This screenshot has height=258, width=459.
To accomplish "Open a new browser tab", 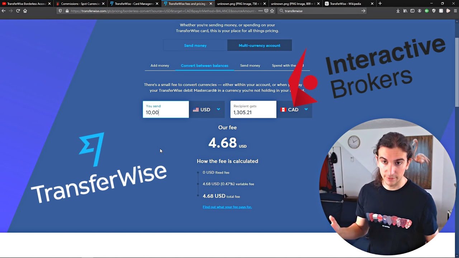I will click(x=380, y=4).
